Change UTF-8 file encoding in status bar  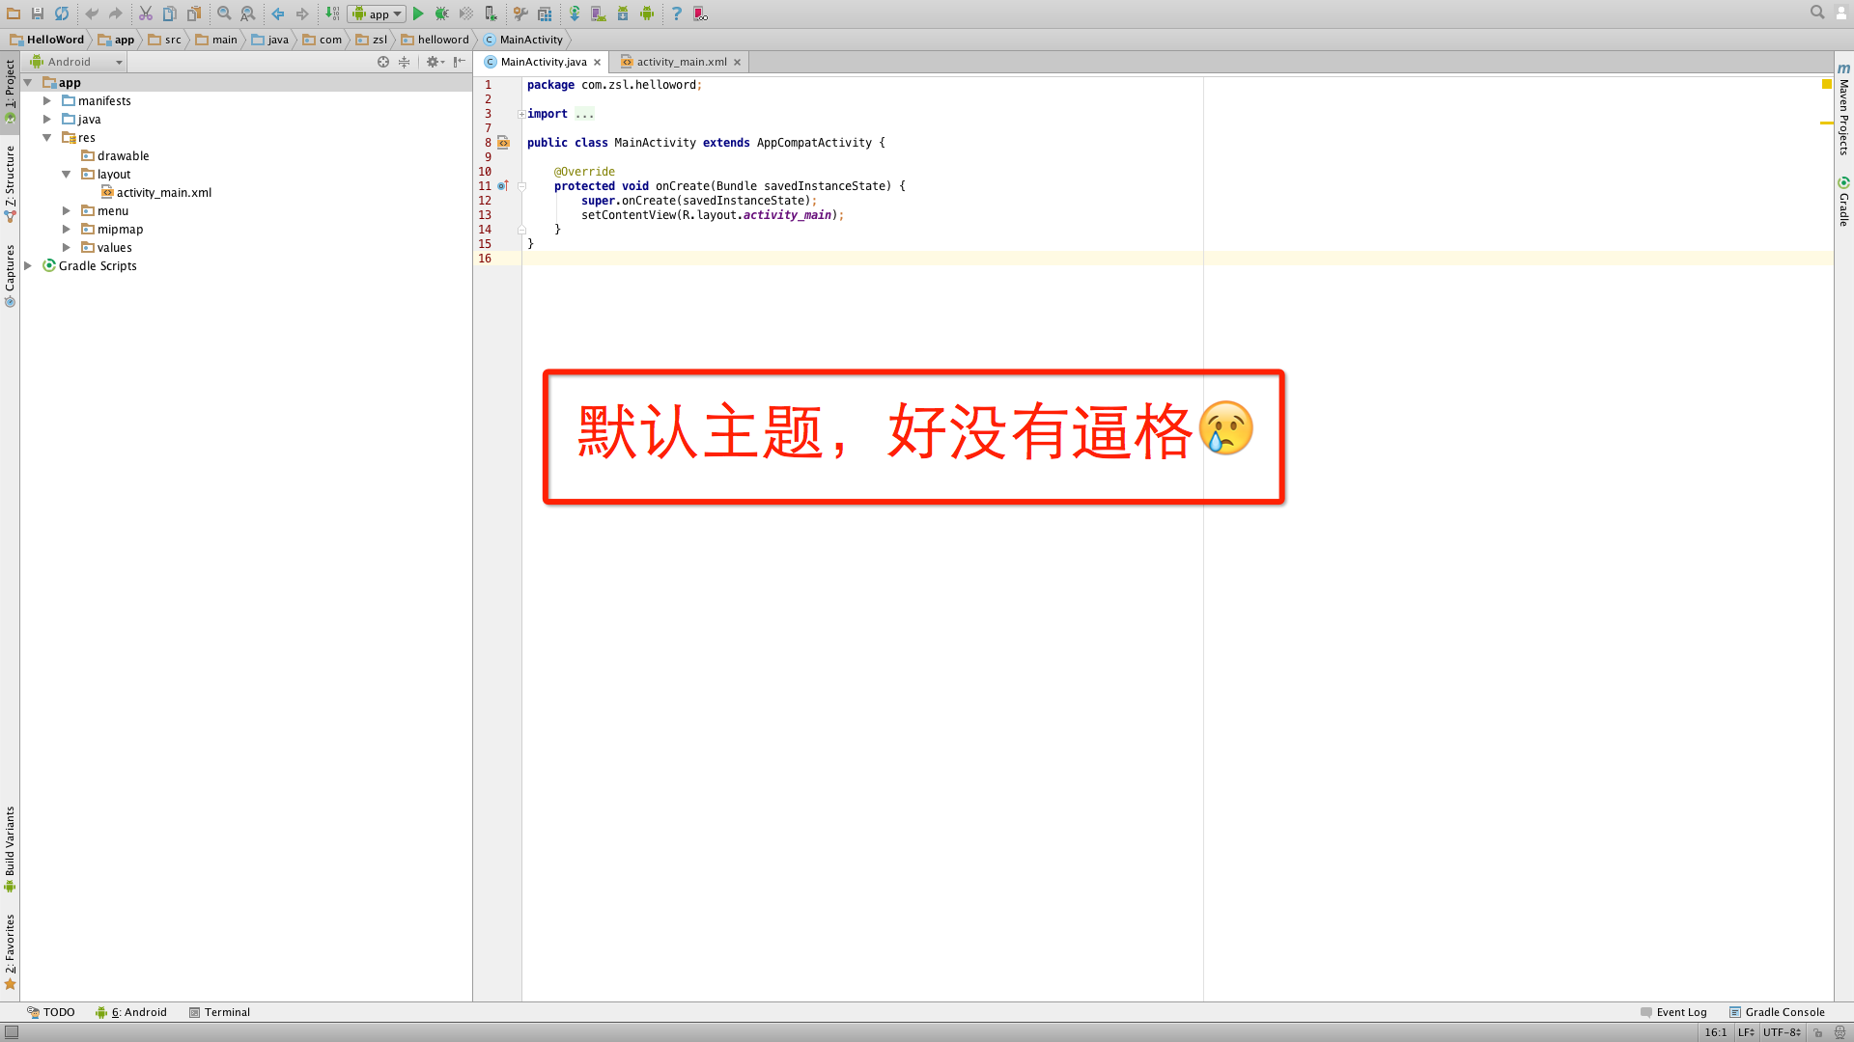coord(1782,1032)
